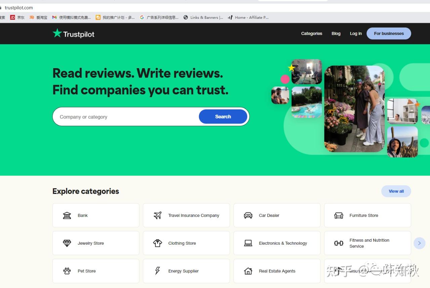Open the Google ads bookmark icon
The height and width of the screenshot is (288, 430).
(142, 17)
